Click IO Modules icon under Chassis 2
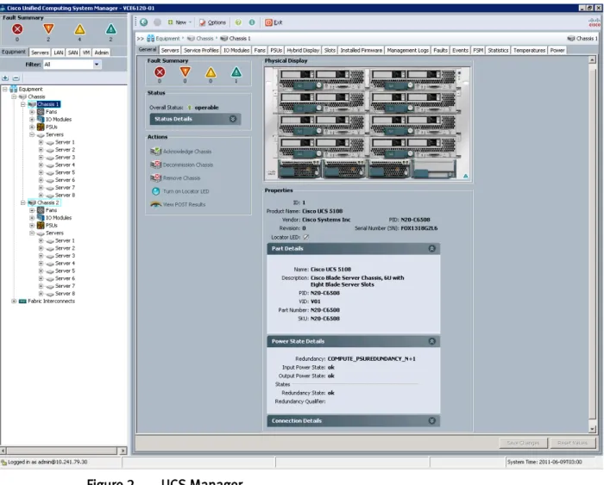Image resolution: width=604 pixels, height=485 pixels. [x=41, y=218]
